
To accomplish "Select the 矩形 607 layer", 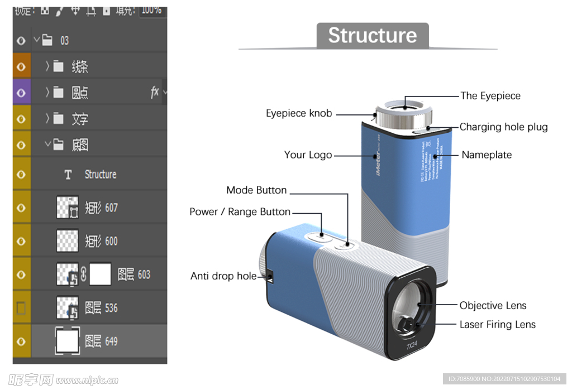I will (101, 208).
